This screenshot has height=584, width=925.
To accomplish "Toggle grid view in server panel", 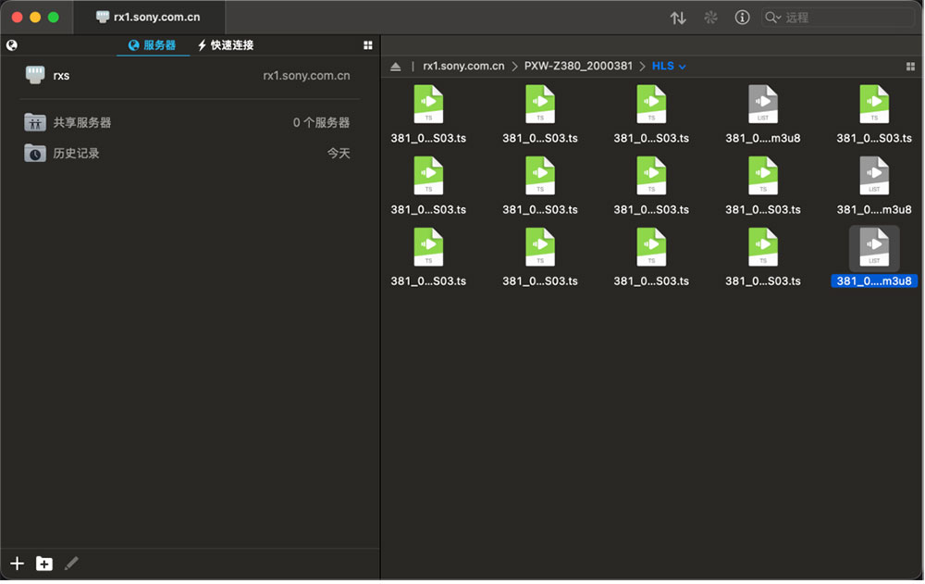I will 368,45.
